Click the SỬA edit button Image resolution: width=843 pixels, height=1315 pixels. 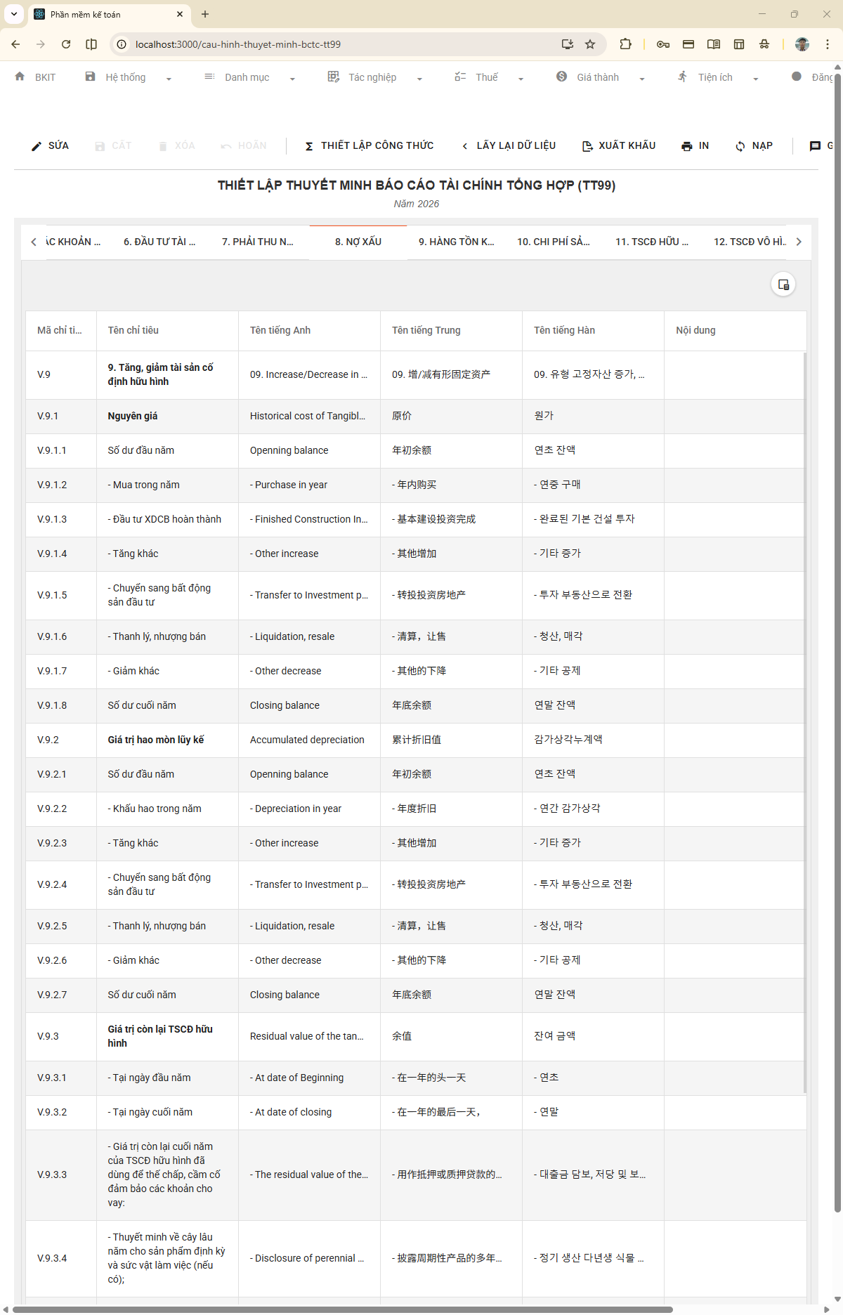[50, 145]
